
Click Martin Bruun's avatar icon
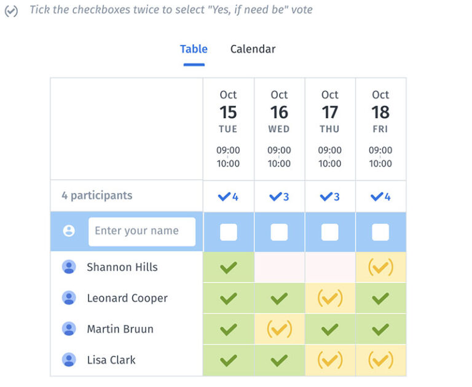[69, 329]
